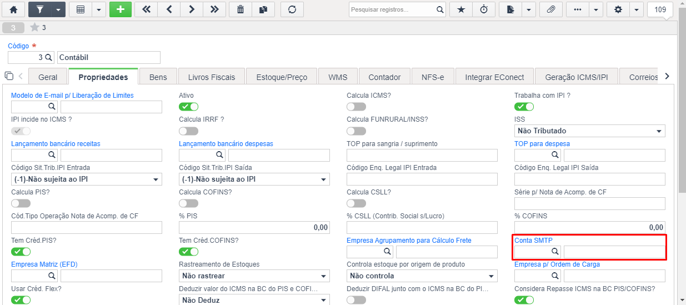The height and width of the screenshot is (305, 686).
Task: Open the grid view dropdown arrow
Action: 99,9
